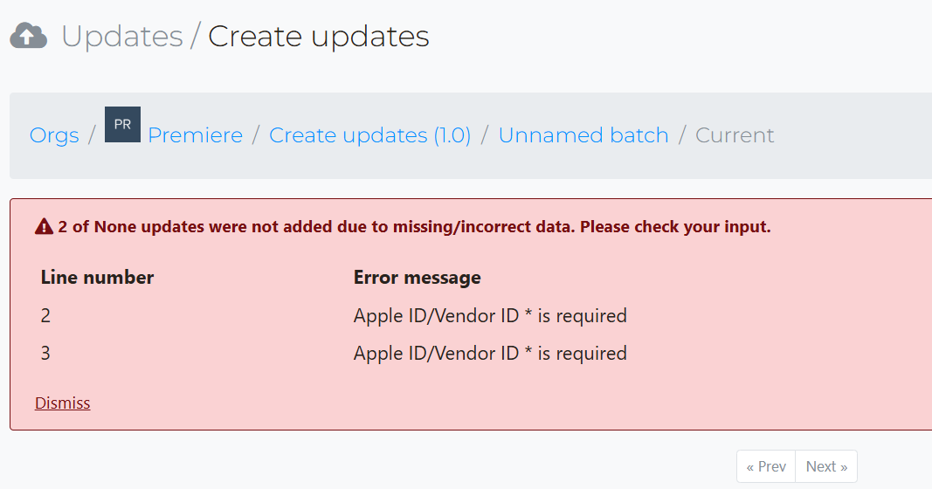Select line number 2 in error table
Viewport: 932px width, 489px height.
pyautogui.click(x=45, y=315)
